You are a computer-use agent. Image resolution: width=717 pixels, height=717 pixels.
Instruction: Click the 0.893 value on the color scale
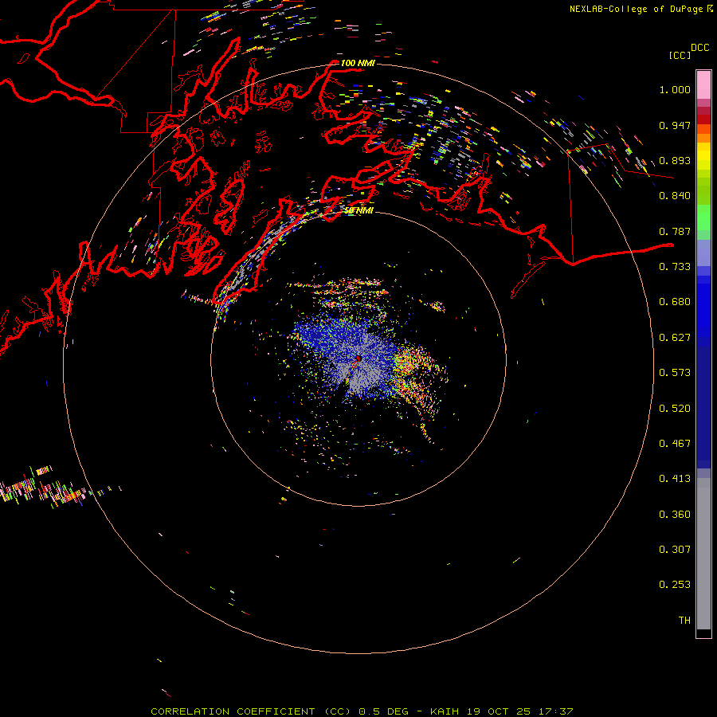(x=675, y=160)
